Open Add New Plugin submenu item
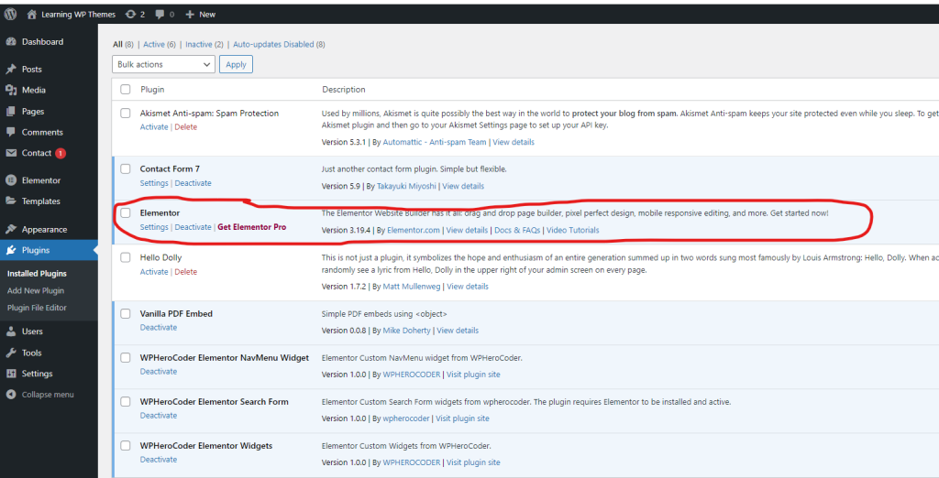The image size is (939, 478). pyautogui.click(x=36, y=291)
